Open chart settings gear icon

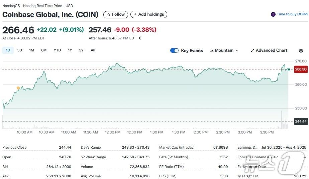click(x=301, y=51)
